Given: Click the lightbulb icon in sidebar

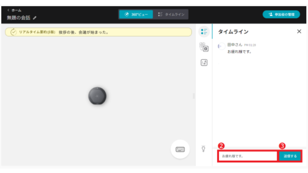Looking at the screenshot, I should pyautogui.click(x=203, y=148).
